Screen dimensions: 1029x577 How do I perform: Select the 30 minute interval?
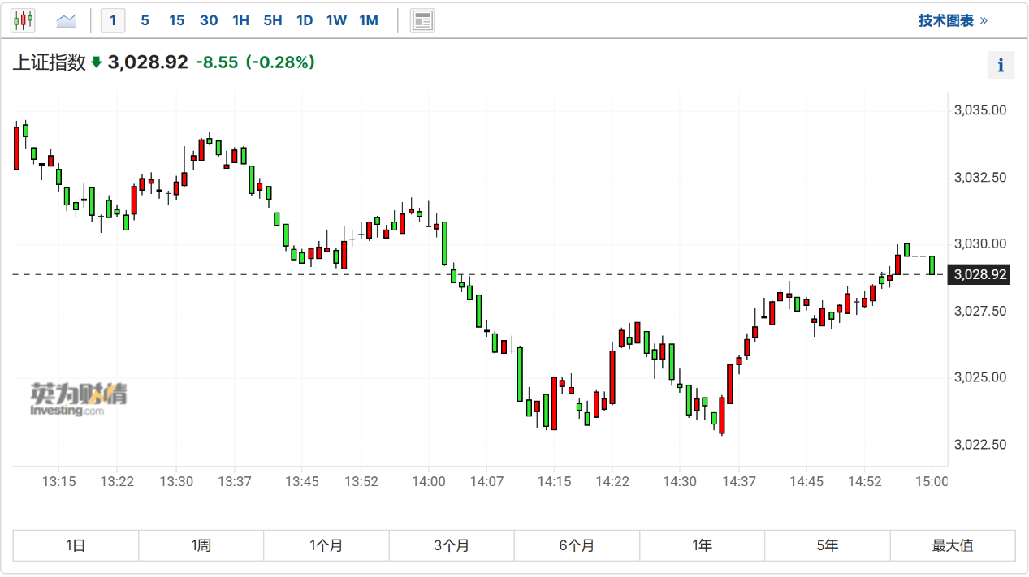tap(209, 20)
